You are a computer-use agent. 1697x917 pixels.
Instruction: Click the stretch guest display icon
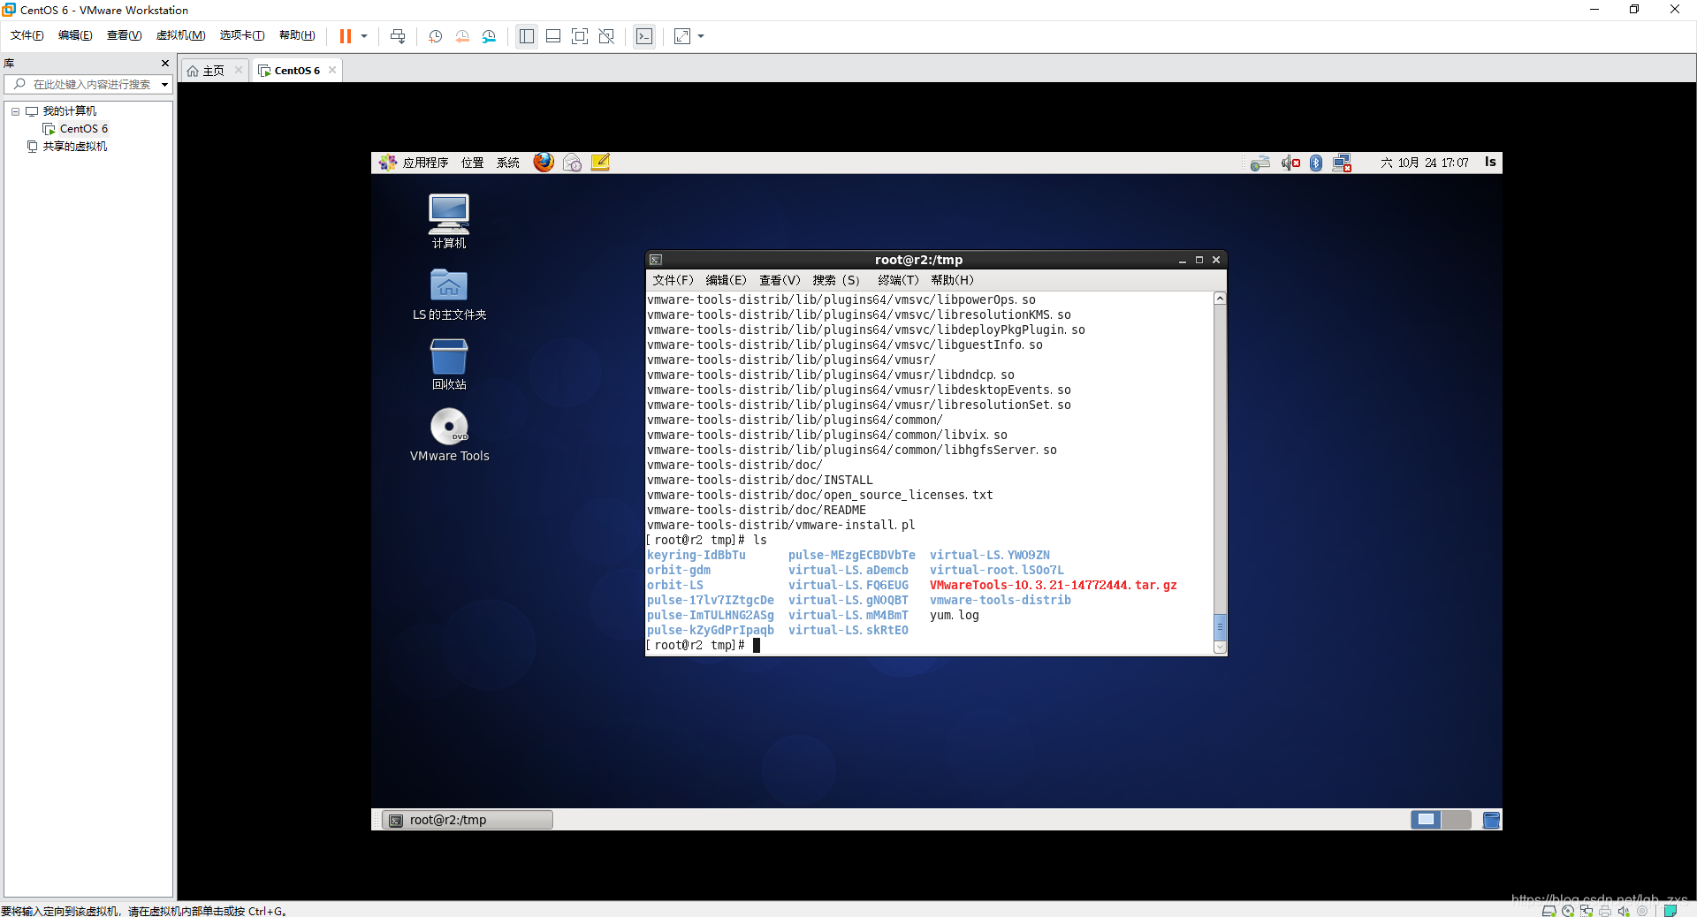[682, 36]
